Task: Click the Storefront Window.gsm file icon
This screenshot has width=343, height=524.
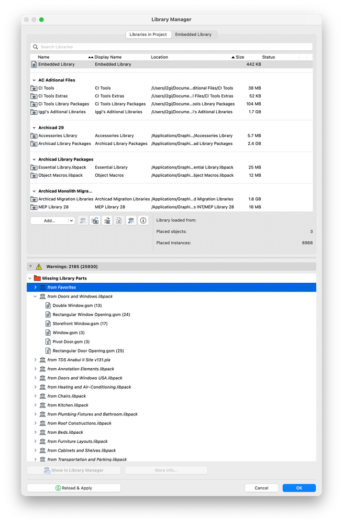Action: click(48, 324)
